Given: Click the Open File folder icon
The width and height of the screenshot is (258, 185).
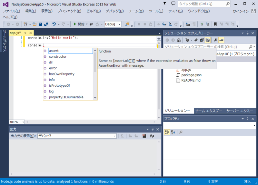Looking at the screenshot, I should pos(35,24).
